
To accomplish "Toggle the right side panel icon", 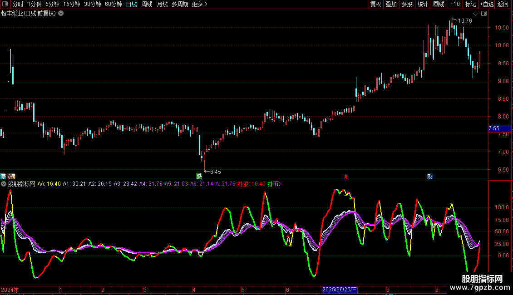I will 484,14.
